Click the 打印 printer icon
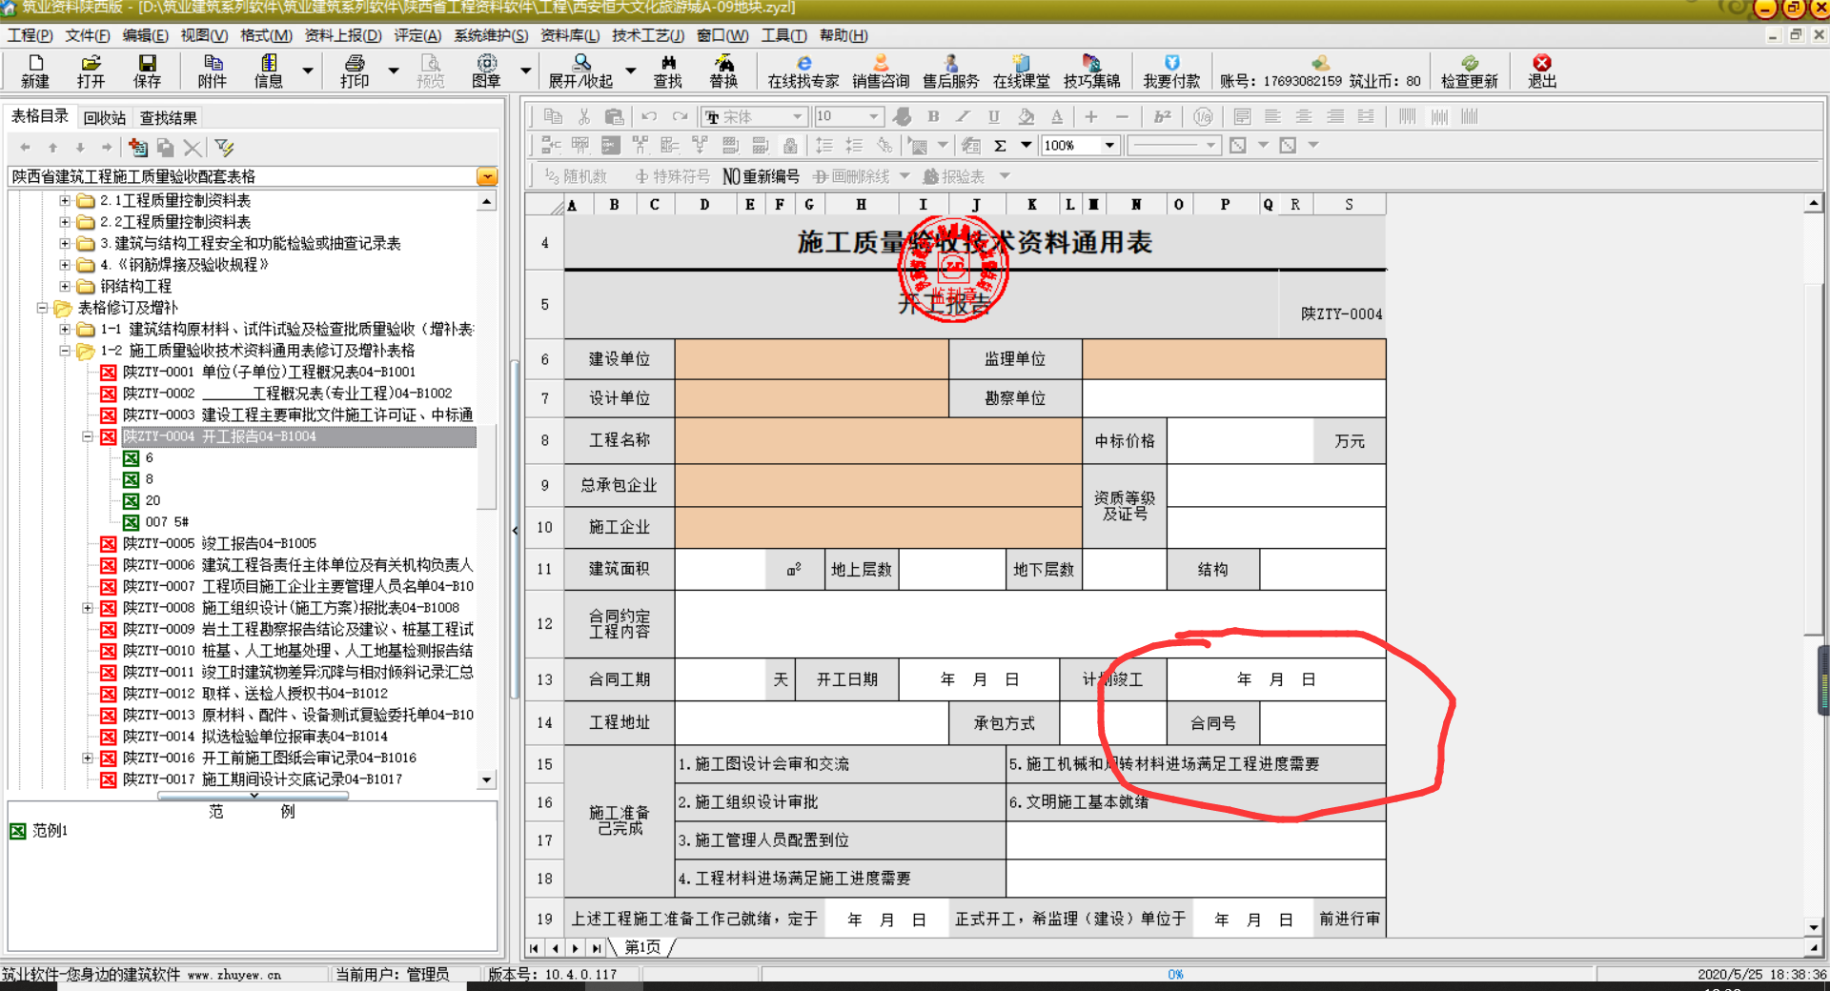 coord(355,71)
